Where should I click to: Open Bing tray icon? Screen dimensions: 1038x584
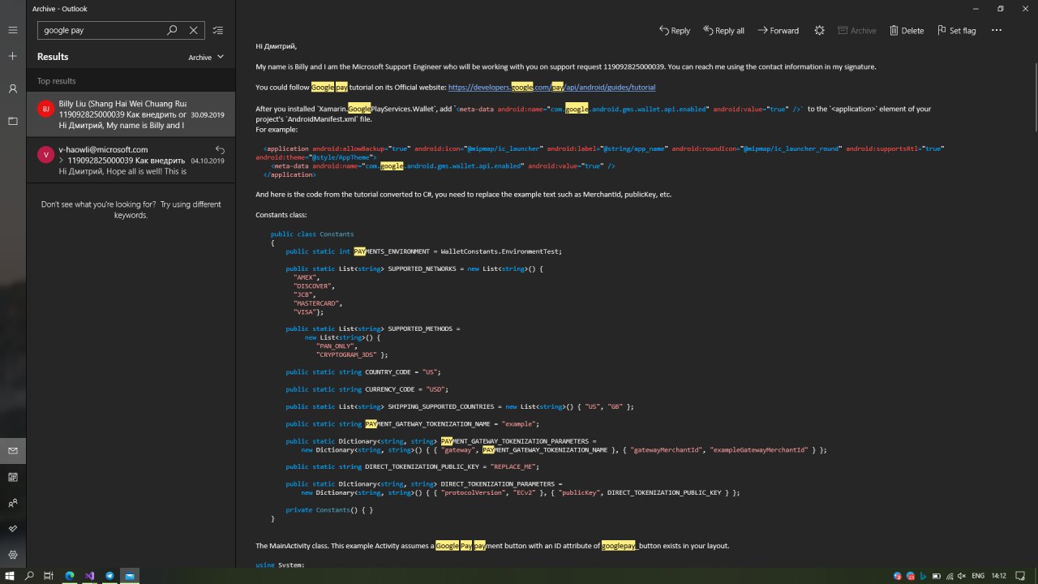tap(923, 576)
